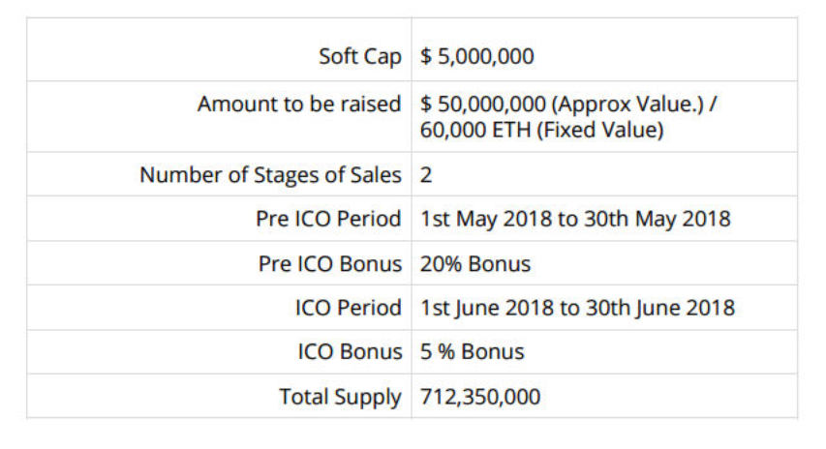Click the 'Amount to be raised' label
826x449 pixels.
(299, 104)
